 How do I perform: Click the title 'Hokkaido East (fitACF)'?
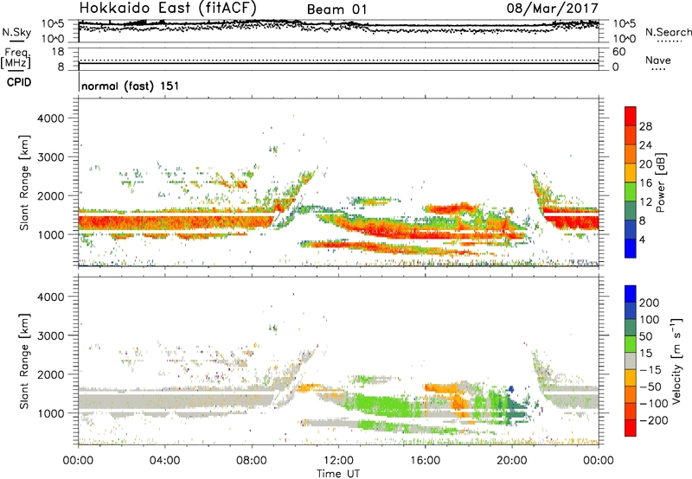pyautogui.click(x=168, y=9)
